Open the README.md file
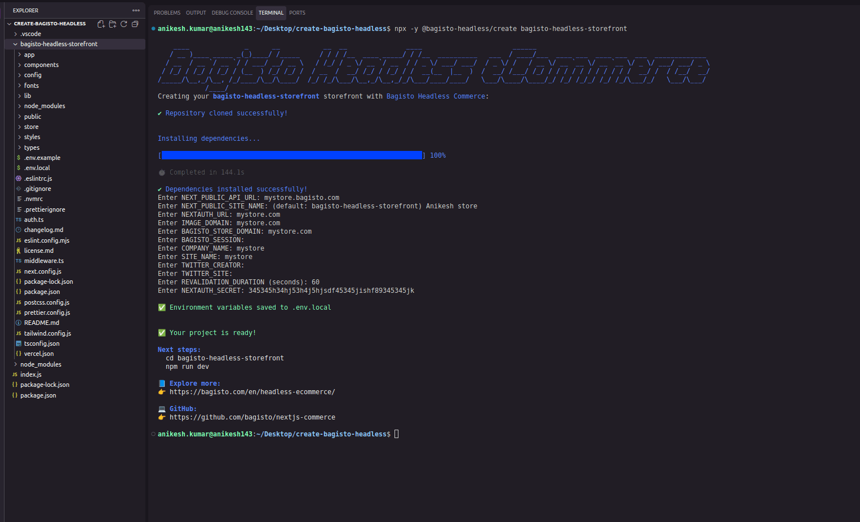 pyautogui.click(x=41, y=323)
